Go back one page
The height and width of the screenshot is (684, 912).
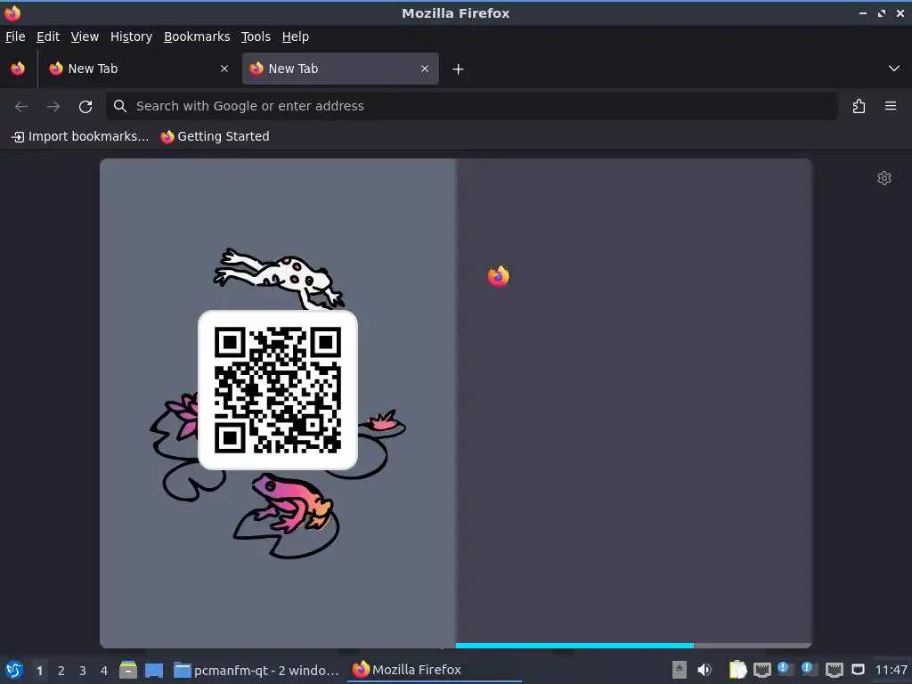tap(21, 107)
